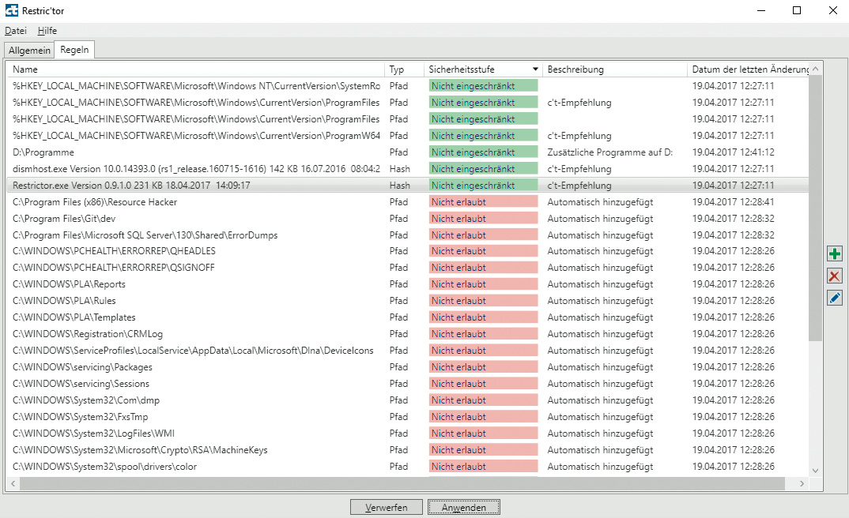Click the green plus add rule icon
The image size is (849, 518).
pos(834,254)
